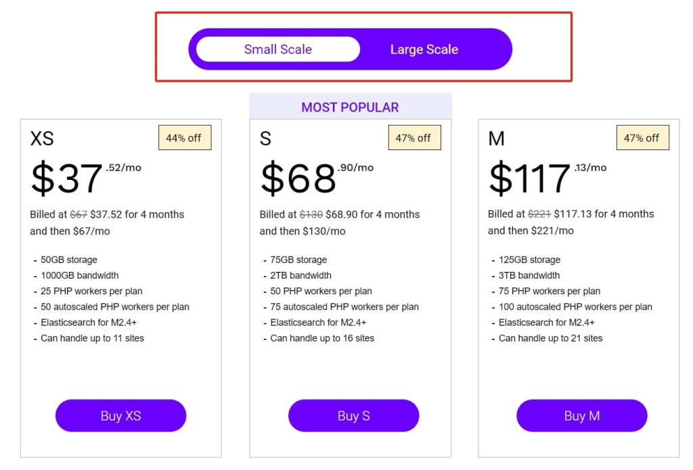Viewport: 693px width, 470px height.
Task: Click the M plan heading
Action: pos(496,138)
